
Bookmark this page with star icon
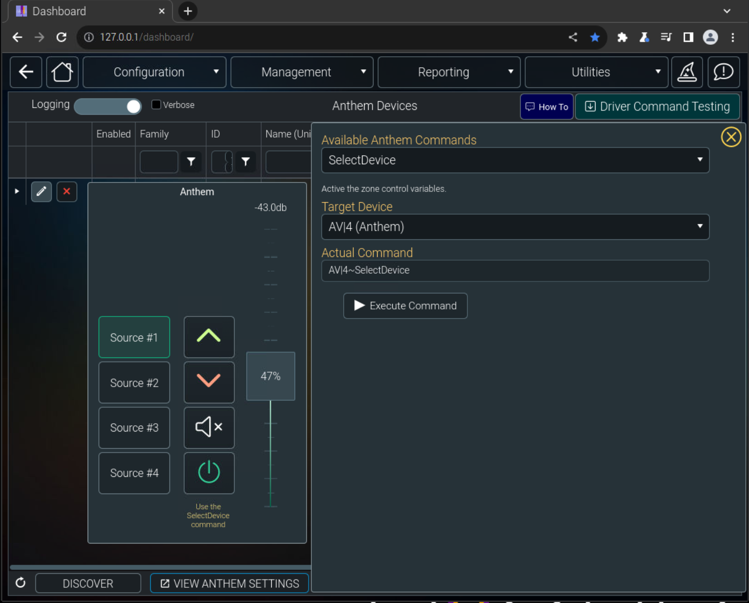[595, 37]
